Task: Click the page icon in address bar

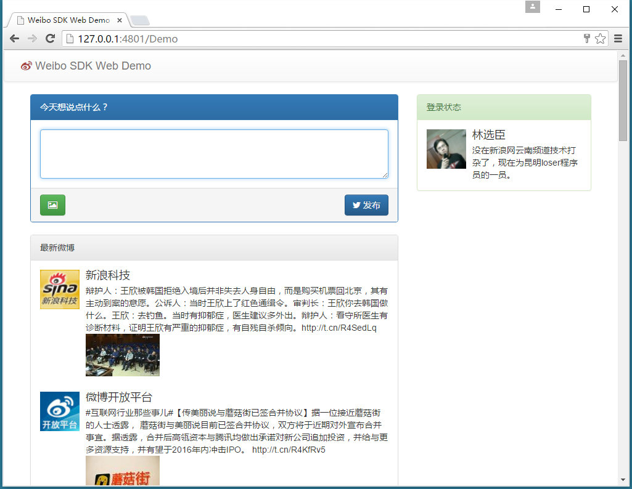Action: [70, 39]
